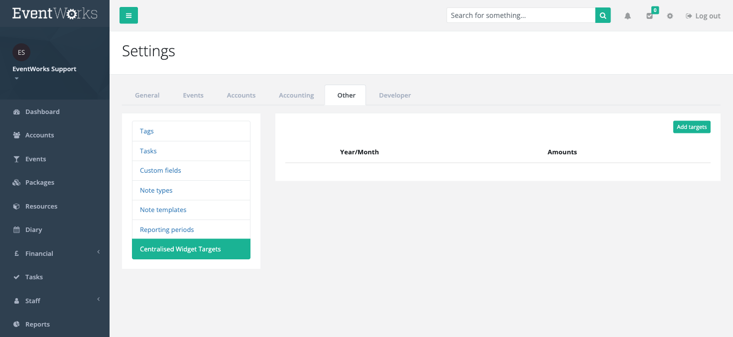Click the ES user avatar

coord(21,52)
